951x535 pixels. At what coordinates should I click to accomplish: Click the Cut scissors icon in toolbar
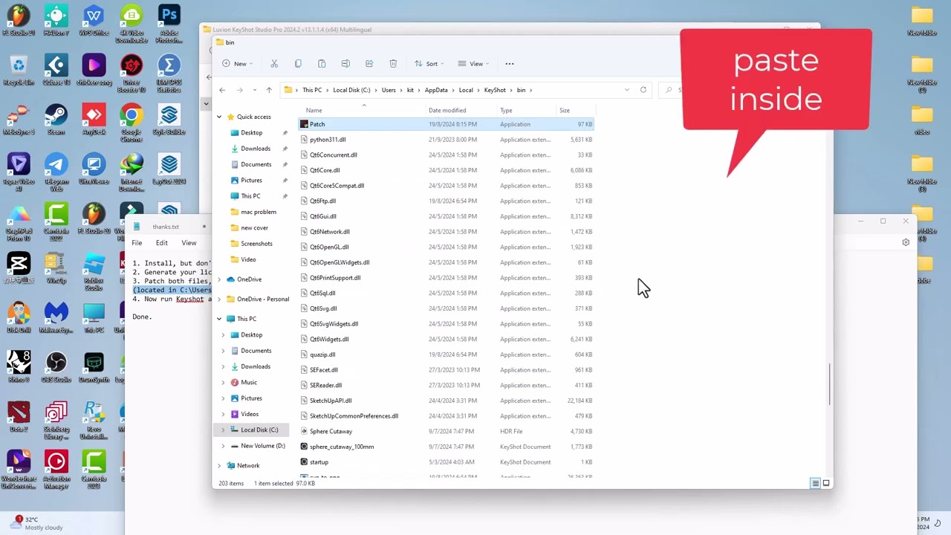(x=274, y=64)
